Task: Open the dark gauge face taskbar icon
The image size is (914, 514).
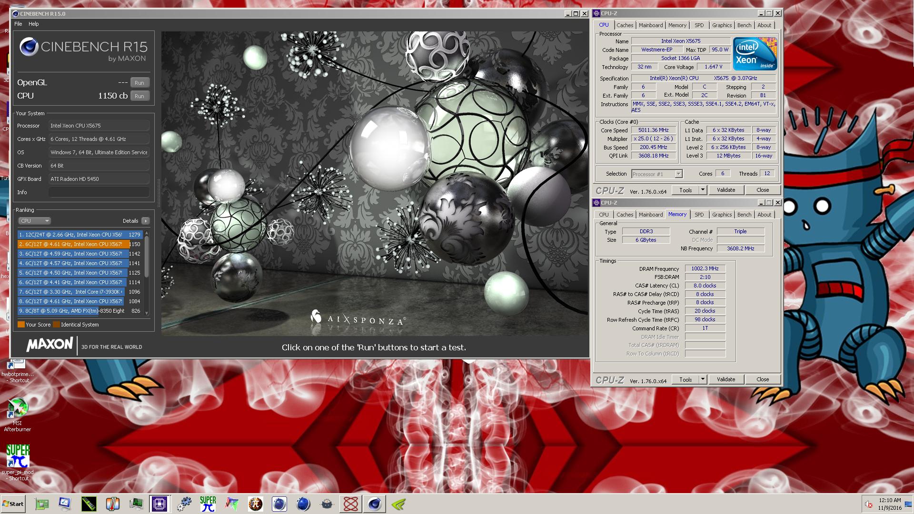Action: pos(327,504)
